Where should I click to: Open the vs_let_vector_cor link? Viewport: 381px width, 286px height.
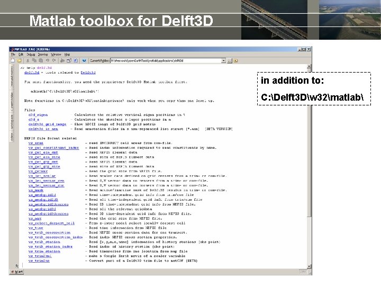click(47, 185)
